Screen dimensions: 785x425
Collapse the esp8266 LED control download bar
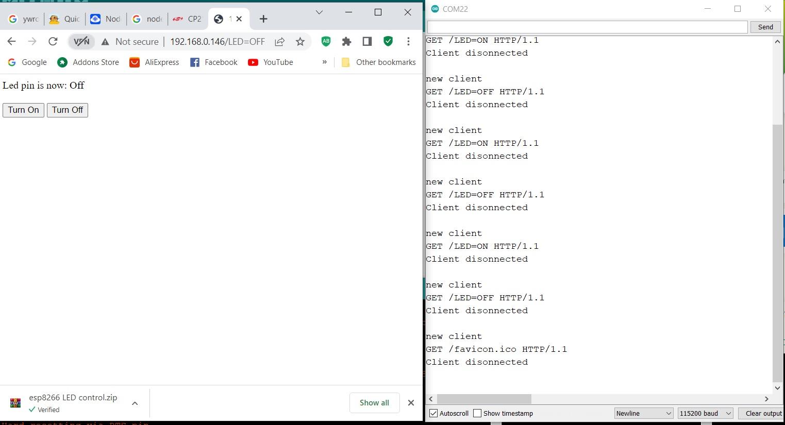pos(135,403)
